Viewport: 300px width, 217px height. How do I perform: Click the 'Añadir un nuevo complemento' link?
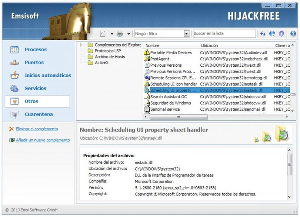[43, 140]
